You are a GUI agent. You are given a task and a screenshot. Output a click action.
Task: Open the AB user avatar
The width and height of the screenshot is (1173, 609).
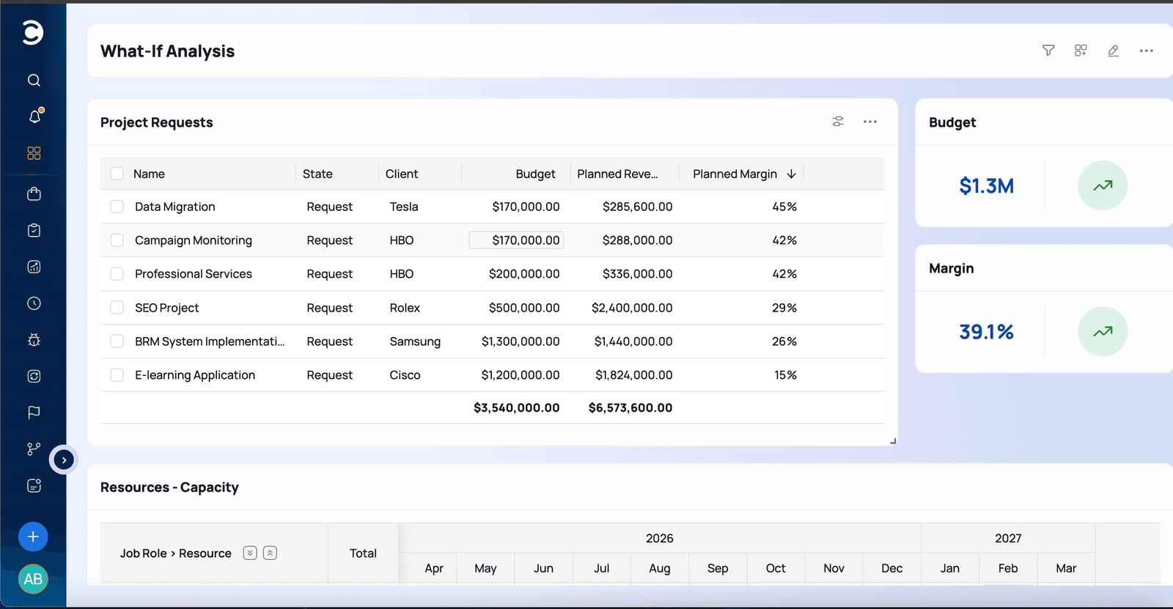click(33, 579)
